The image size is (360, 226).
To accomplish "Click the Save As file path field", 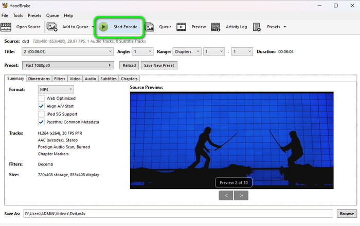I will click(x=178, y=214).
